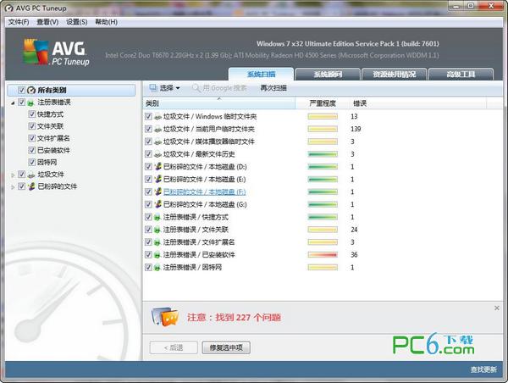Toggle the 因特网 checkbox in the tree
This screenshot has width=508, height=383.
(x=32, y=162)
